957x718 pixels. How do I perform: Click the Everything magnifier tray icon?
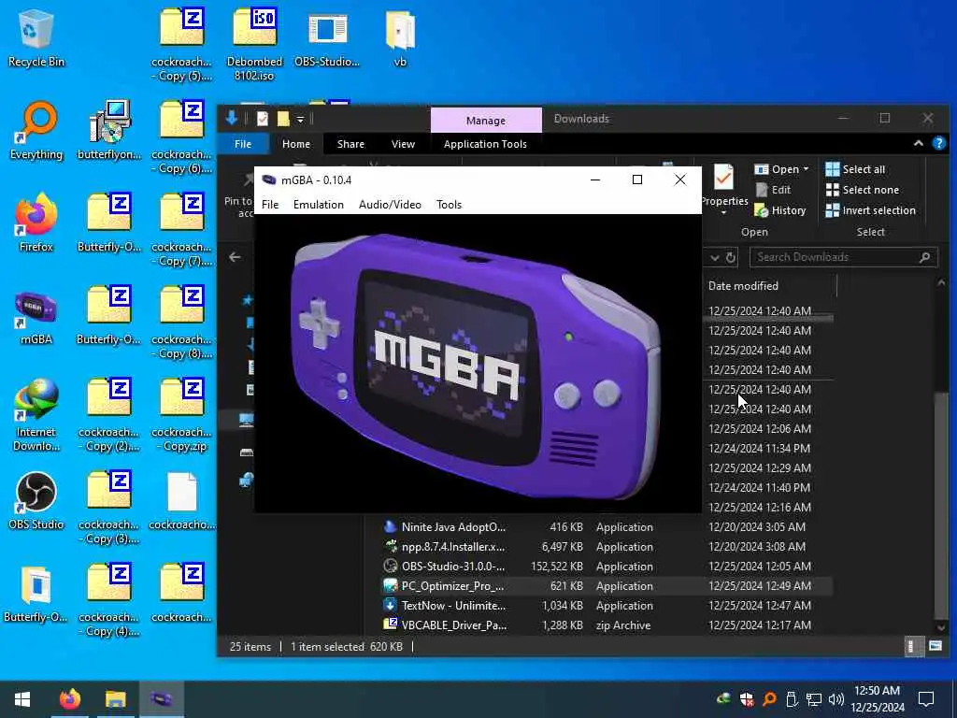[x=769, y=699]
